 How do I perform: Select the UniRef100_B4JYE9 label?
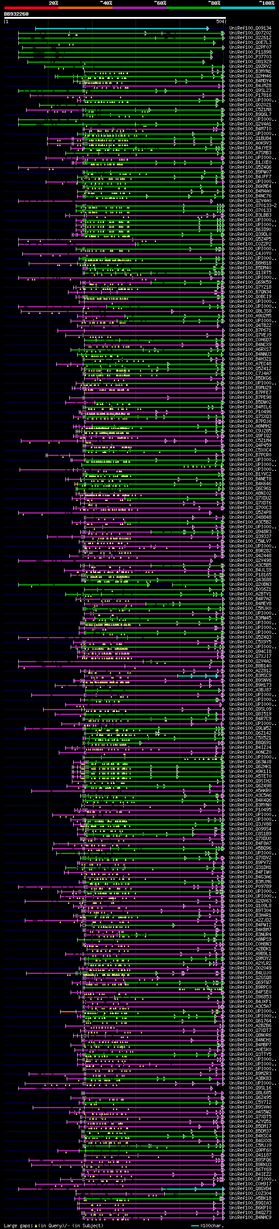click(x=250, y=148)
